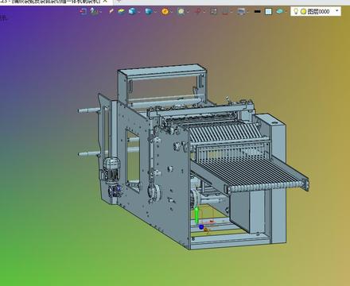Close the open document tab
Screen dimensions: 350x286
(105, 2)
